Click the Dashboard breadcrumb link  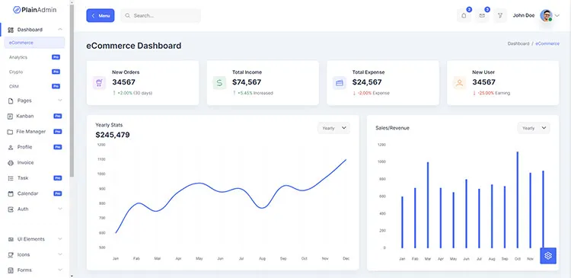coord(518,43)
